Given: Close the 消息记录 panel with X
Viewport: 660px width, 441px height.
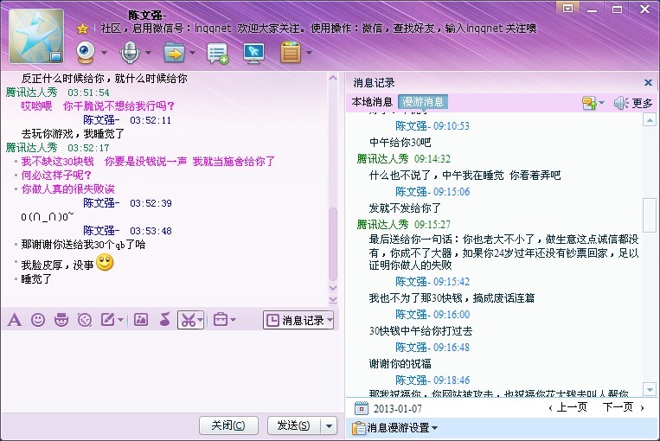Looking at the screenshot, I should point(648,82).
